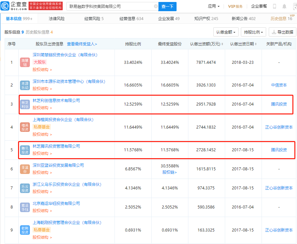Click the 简慧链 company avatar icon
297x244 pixels.
pos(25,62)
